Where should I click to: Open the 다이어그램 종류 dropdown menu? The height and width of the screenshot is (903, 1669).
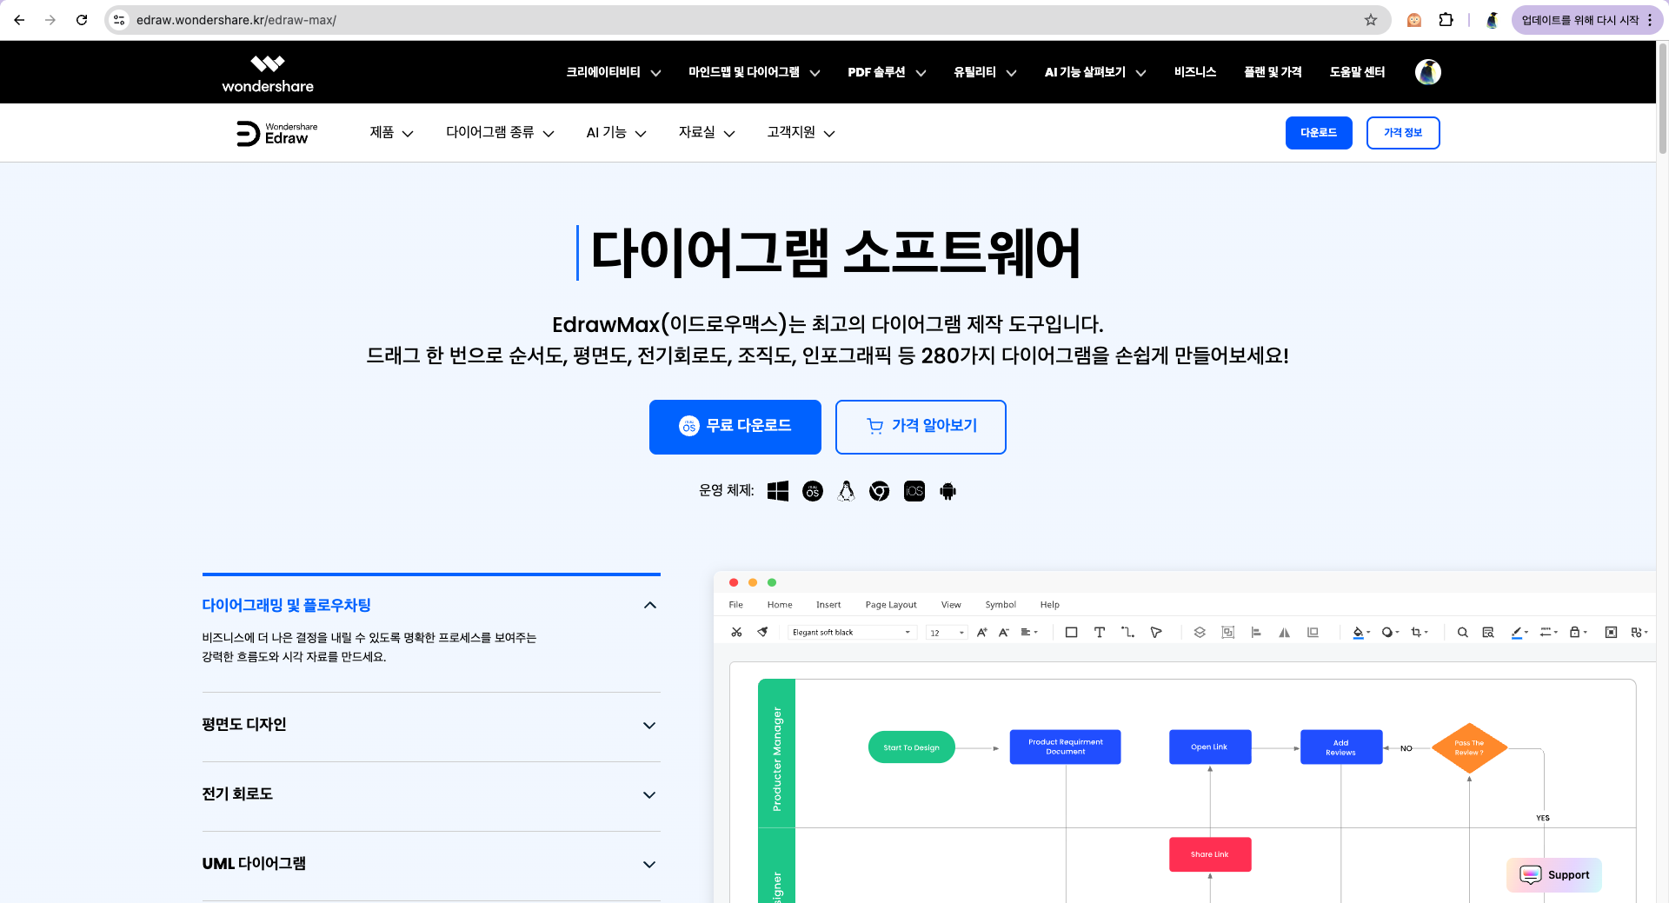(500, 133)
